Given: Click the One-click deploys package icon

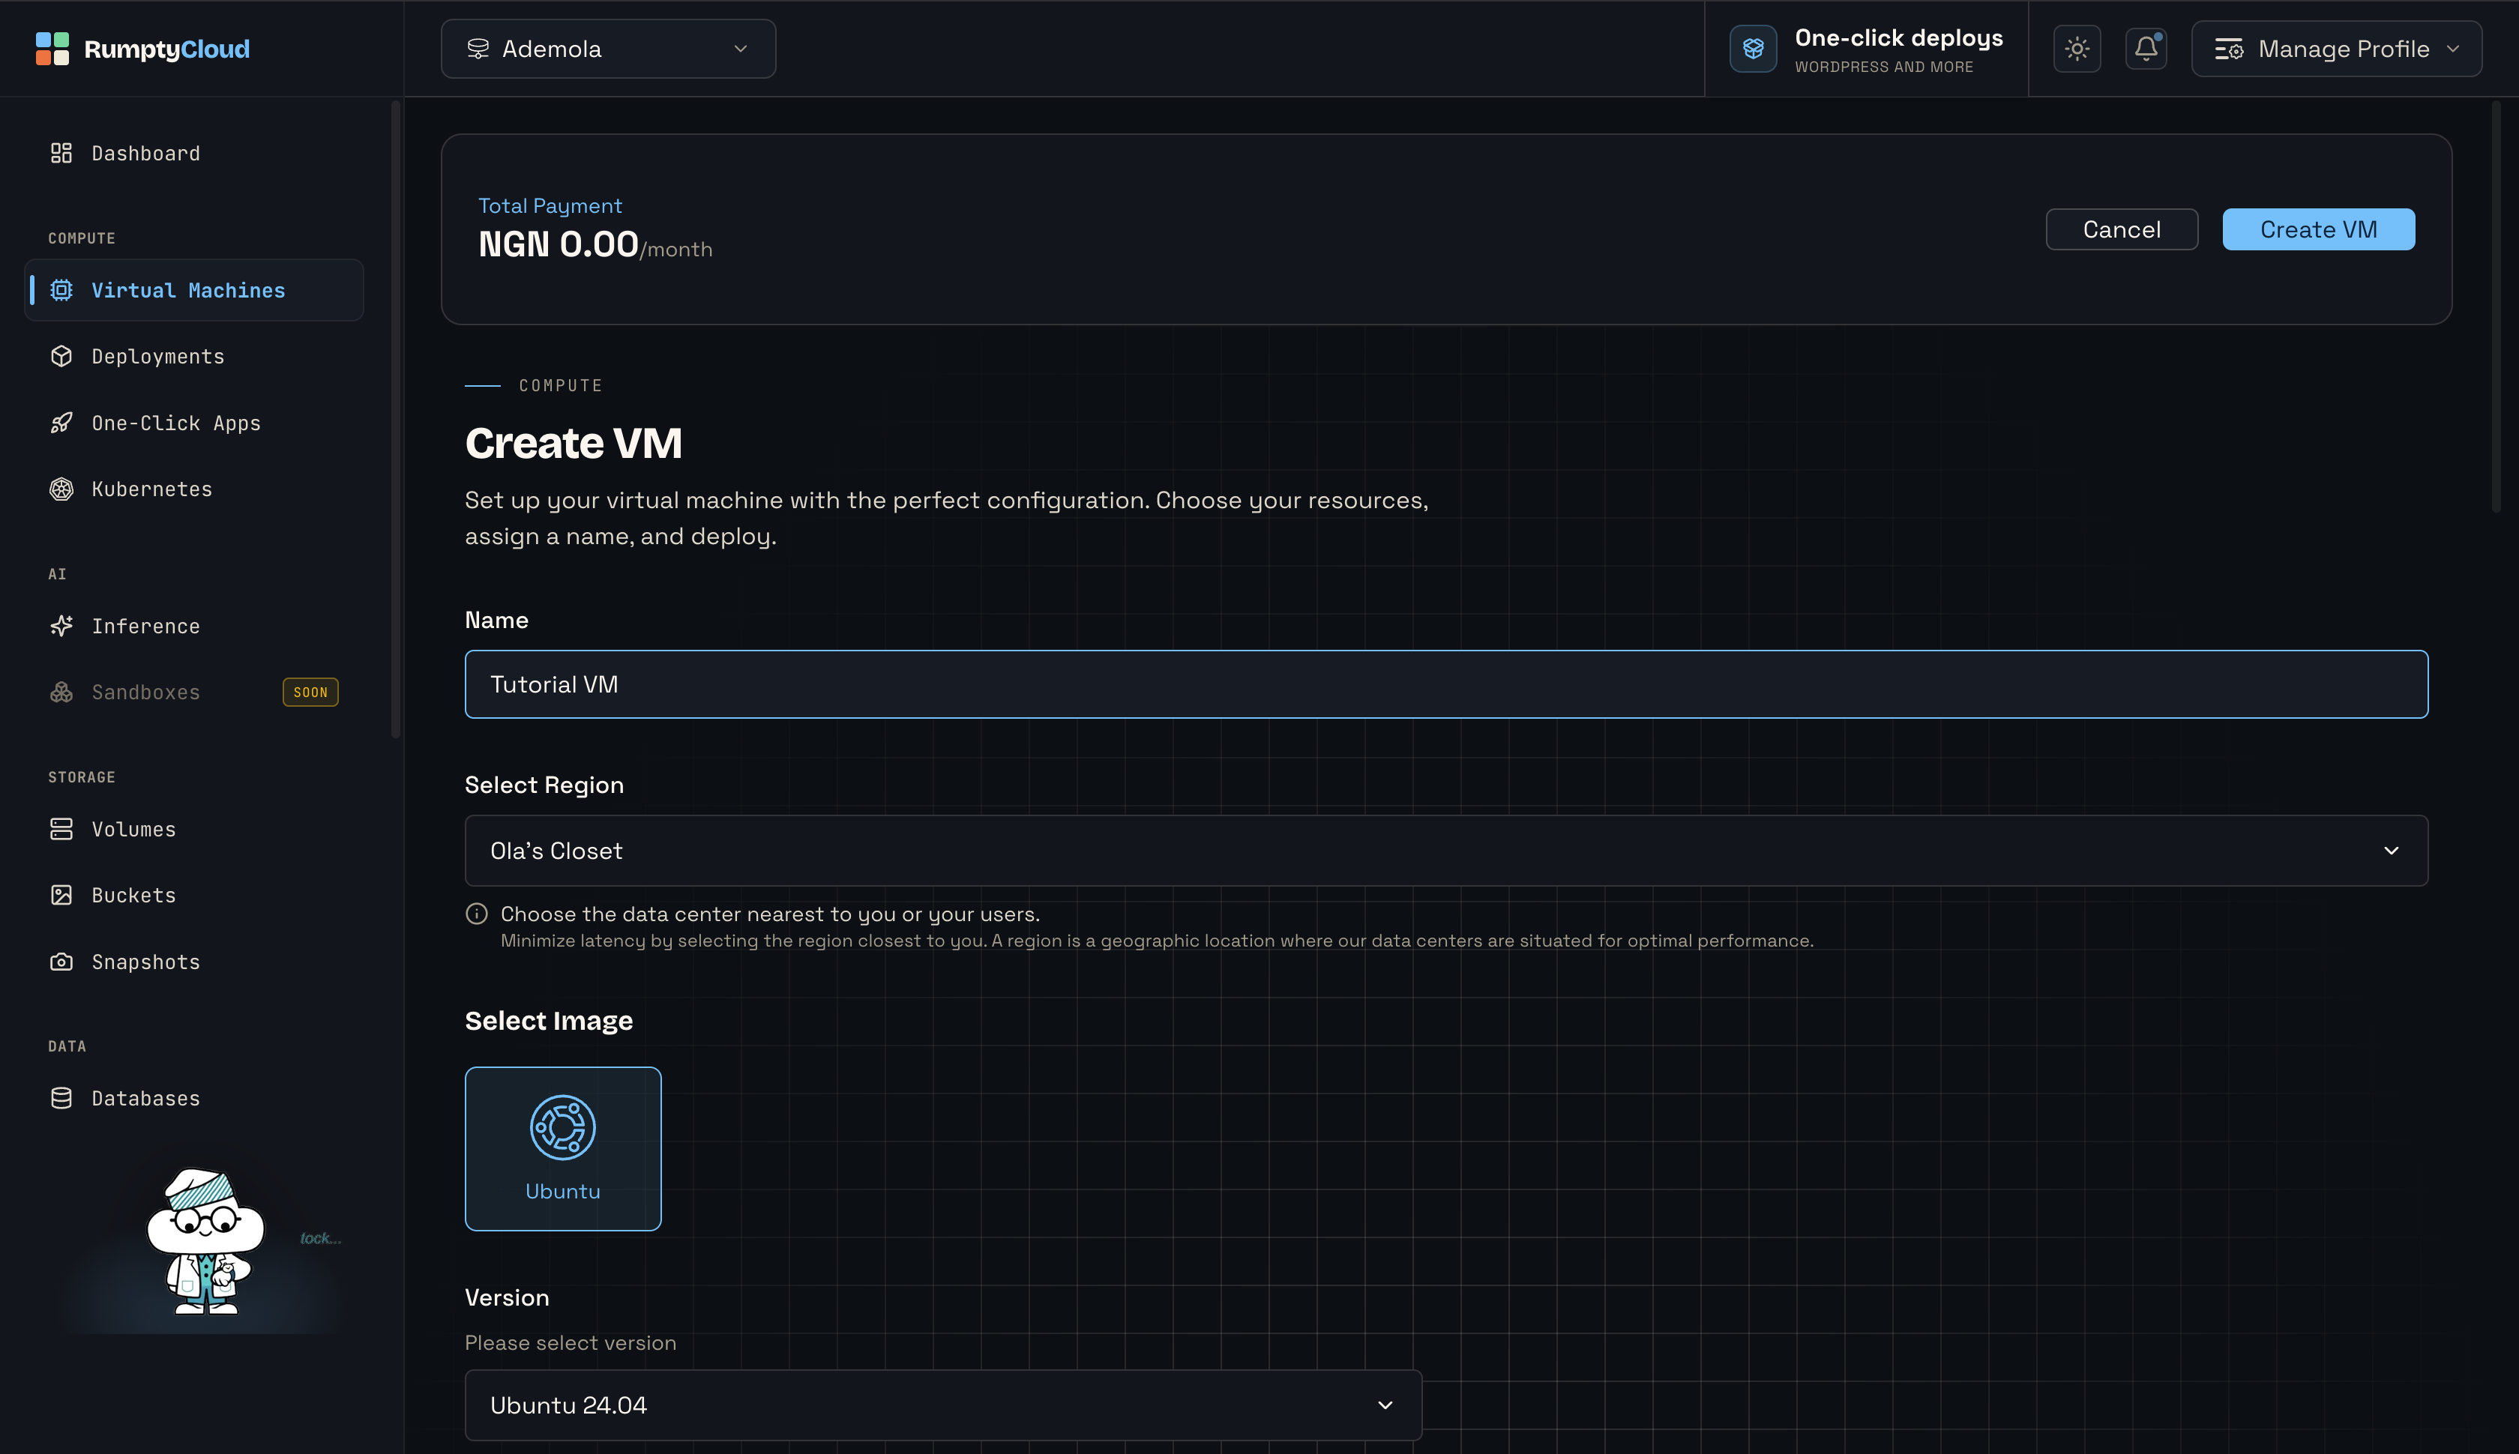Looking at the screenshot, I should click(x=1753, y=49).
